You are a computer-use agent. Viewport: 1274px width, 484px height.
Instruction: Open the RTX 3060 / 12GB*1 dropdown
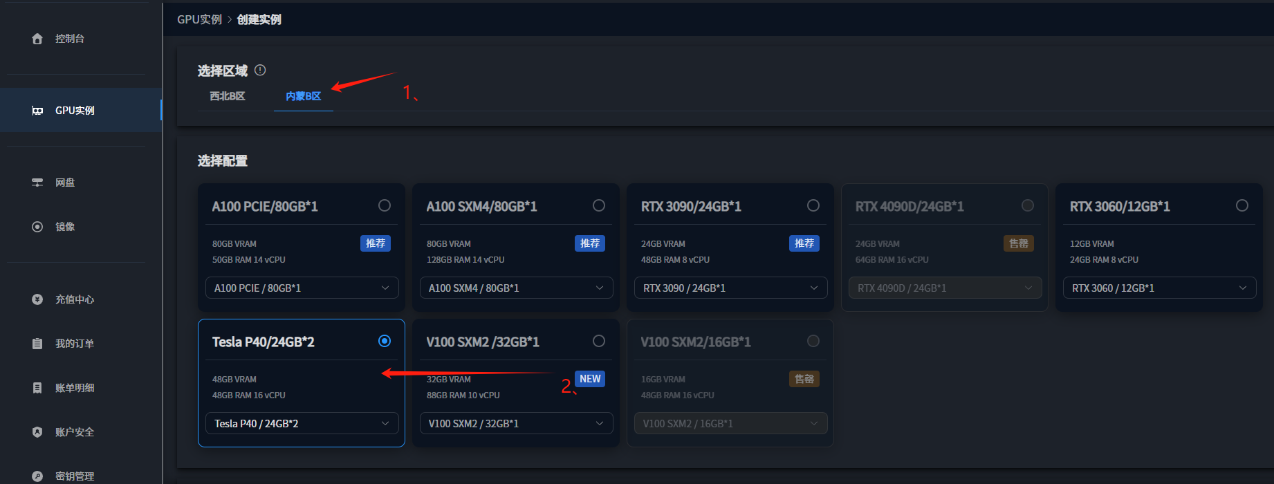[x=1160, y=288]
